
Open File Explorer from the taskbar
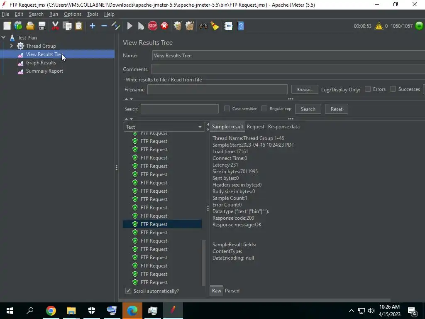[71, 311]
